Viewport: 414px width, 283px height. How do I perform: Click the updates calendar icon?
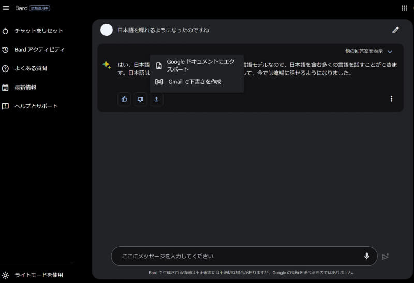point(5,88)
